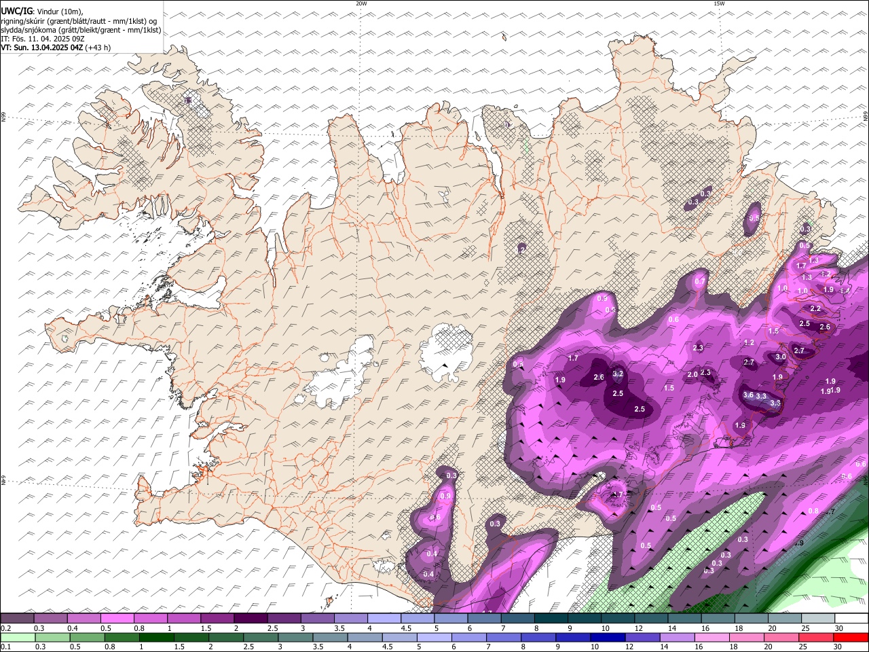Click the initial time 'IT: Fös. 11. 04. 2025 09Z'

(x=43, y=39)
